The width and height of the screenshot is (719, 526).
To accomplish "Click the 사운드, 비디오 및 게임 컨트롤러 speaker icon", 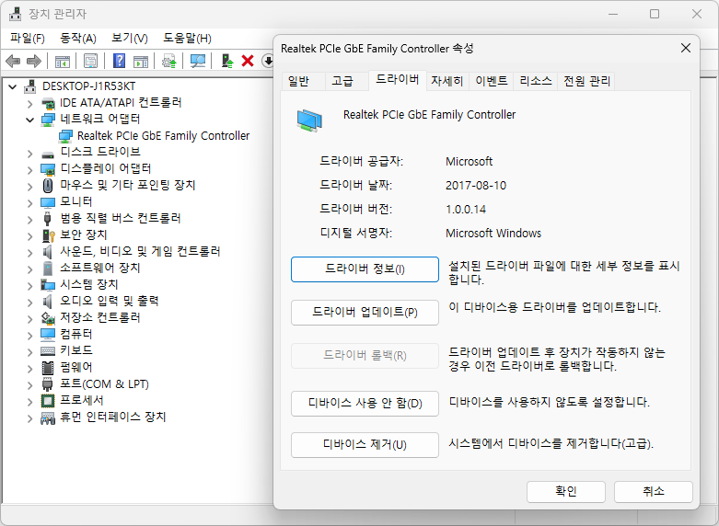I will click(48, 252).
